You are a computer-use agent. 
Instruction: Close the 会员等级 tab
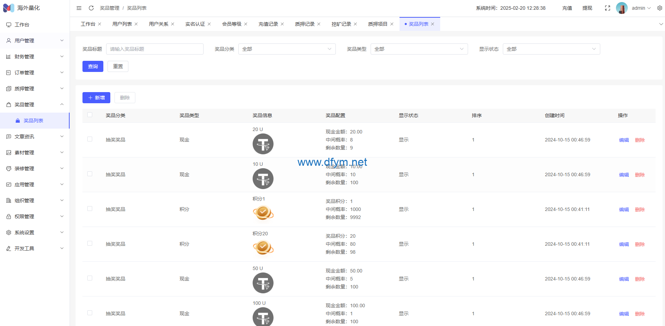click(x=246, y=24)
